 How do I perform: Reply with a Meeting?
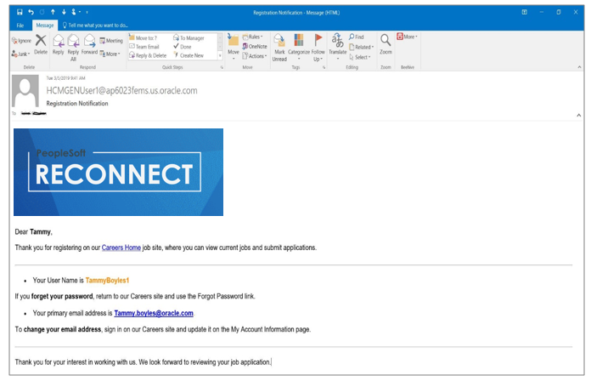click(111, 41)
